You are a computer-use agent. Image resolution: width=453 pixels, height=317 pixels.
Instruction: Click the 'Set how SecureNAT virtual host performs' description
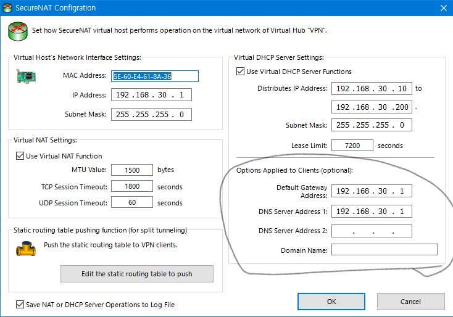tap(180, 30)
